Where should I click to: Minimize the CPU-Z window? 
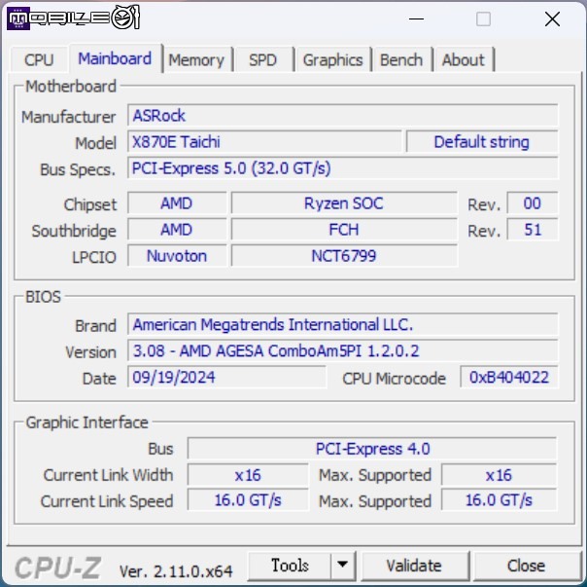(416, 18)
